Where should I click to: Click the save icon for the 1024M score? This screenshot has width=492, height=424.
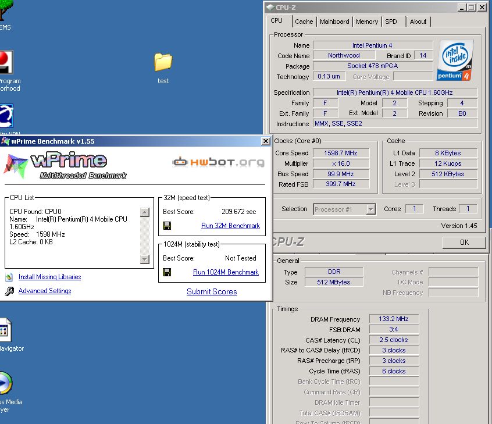[167, 272]
